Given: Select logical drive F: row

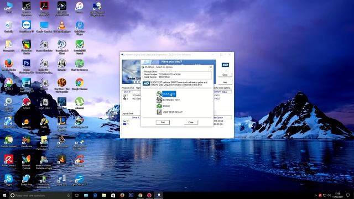Looking at the screenshot, I should pos(177,124).
